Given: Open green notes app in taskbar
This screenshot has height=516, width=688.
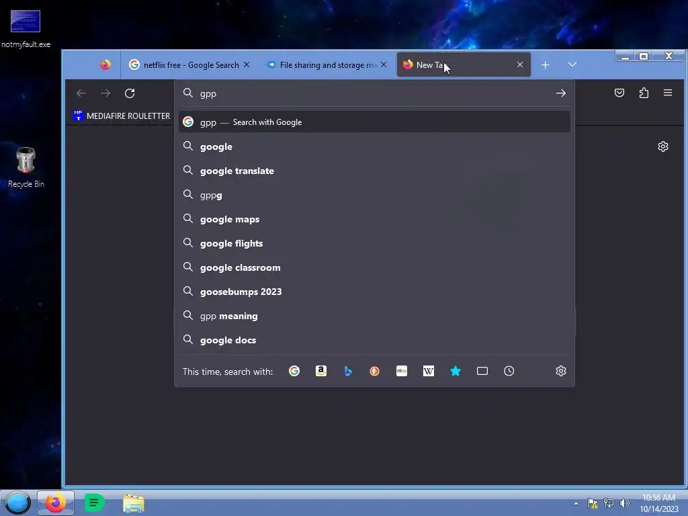Looking at the screenshot, I should 94,503.
